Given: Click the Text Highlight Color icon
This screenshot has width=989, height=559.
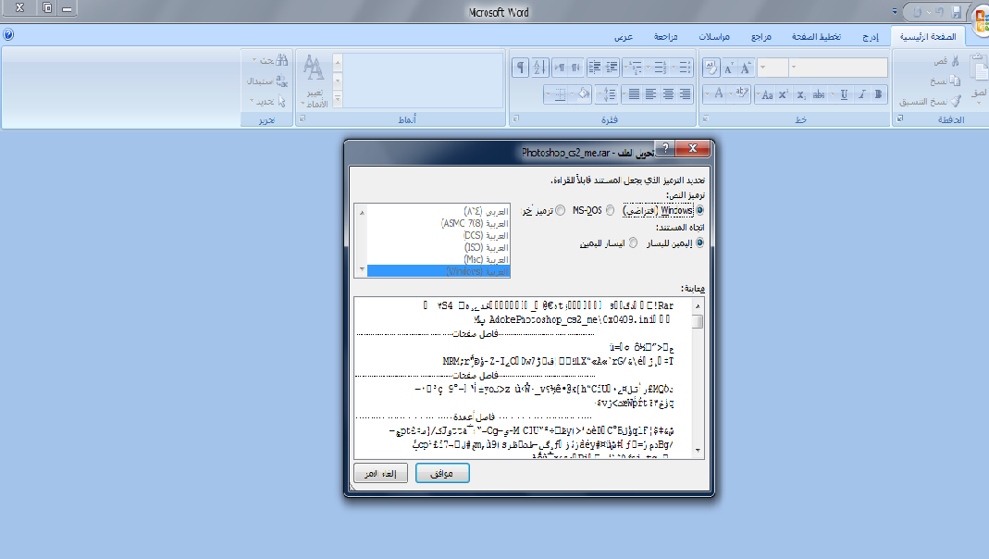Looking at the screenshot, I should [x=742, y=94].
